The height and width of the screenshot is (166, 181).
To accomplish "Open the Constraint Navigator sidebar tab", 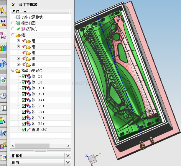I will point(3,23).
